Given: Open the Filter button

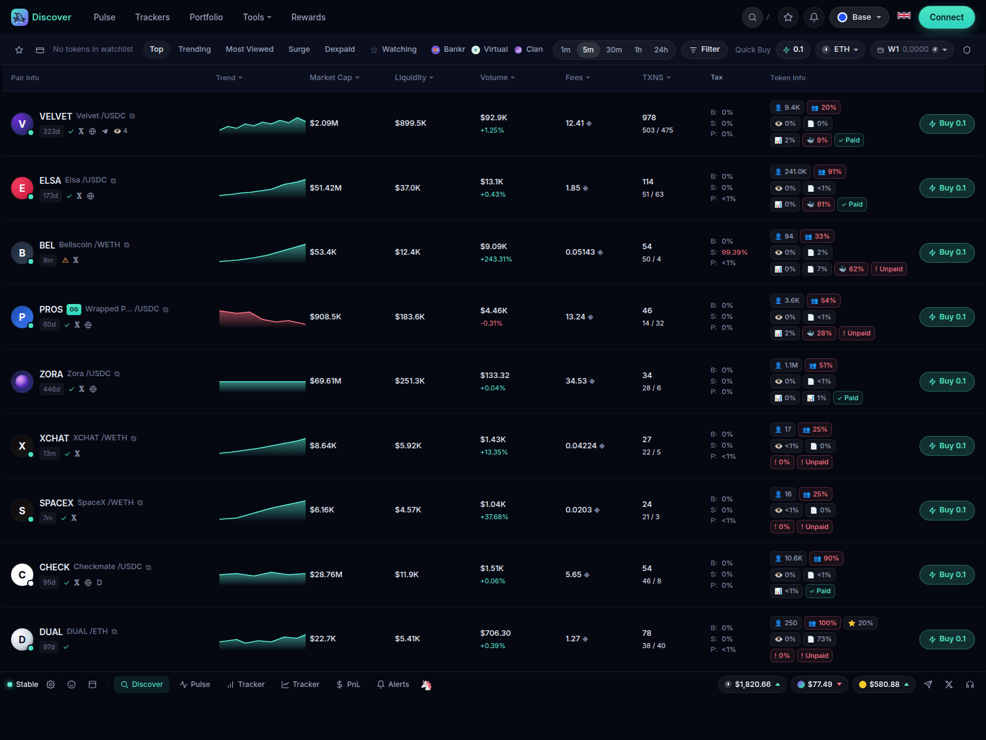Looking at the screenshot, I should [704, 50].
